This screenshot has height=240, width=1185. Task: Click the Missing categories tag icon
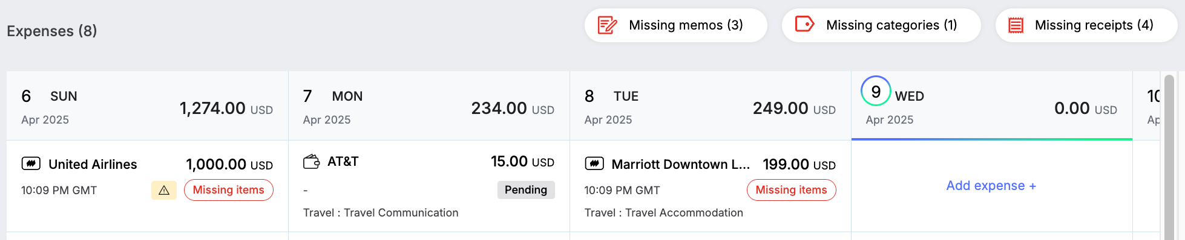point(804,25)
